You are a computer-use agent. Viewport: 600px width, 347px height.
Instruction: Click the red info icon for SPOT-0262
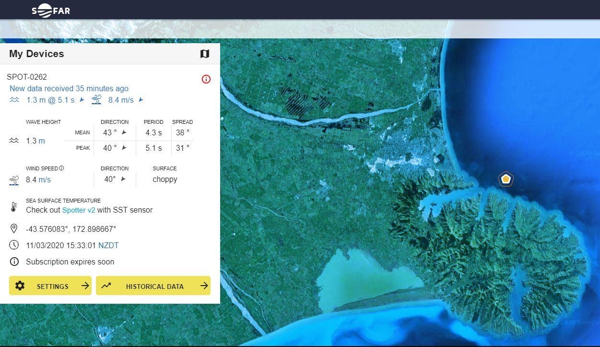[x=206, y=79]
